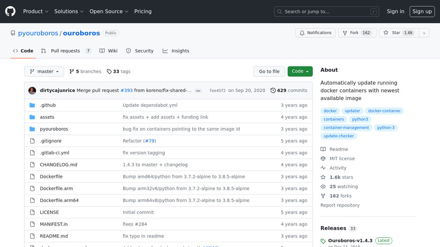Select the docker topic tag
Viewport: 440px width, 247px height.
click(330, 111)
